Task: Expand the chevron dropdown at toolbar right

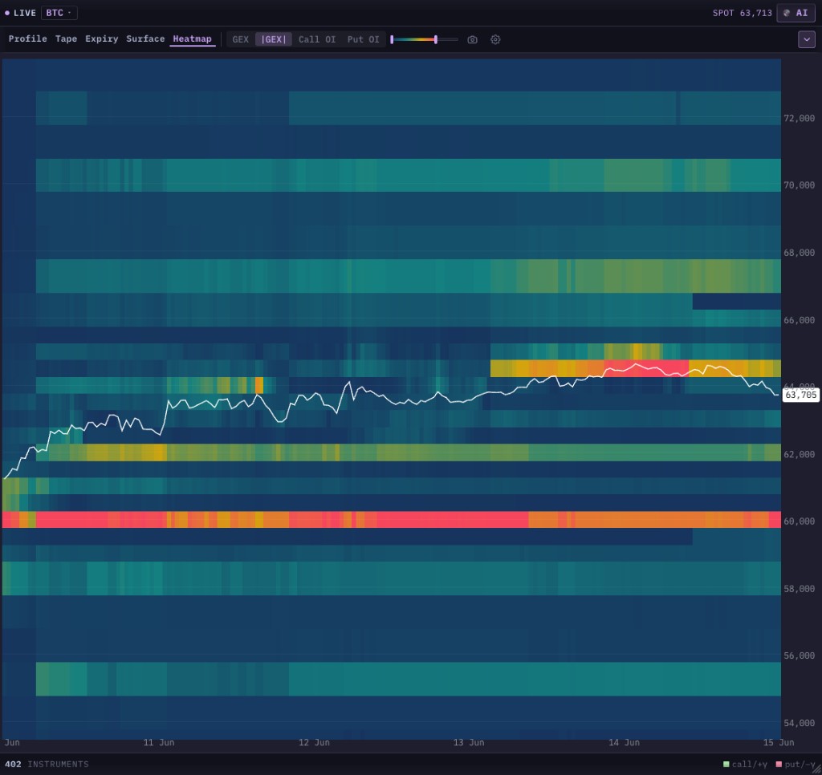Action: tap(806, 39)
